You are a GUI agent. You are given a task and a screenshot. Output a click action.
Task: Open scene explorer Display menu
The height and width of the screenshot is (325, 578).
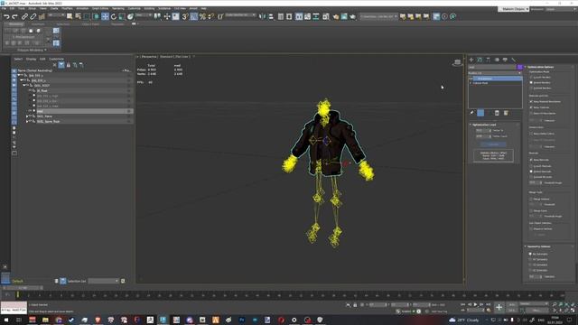31,59
